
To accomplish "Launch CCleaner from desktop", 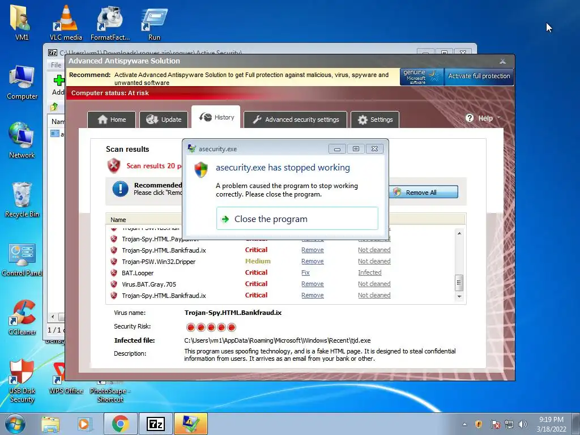I will [22, 317].
